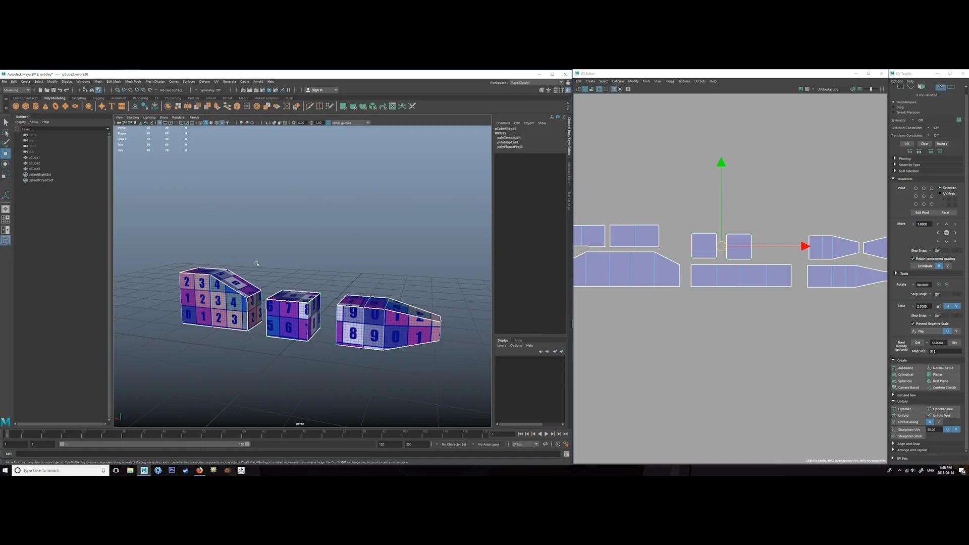Create a polygon sphere from the shelf
This screenshot has height=545, width=969.
pos(16,106)
